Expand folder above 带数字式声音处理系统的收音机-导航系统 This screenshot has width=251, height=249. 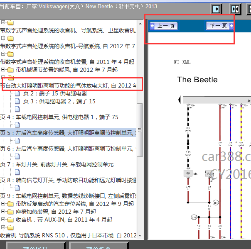[3, 38]
